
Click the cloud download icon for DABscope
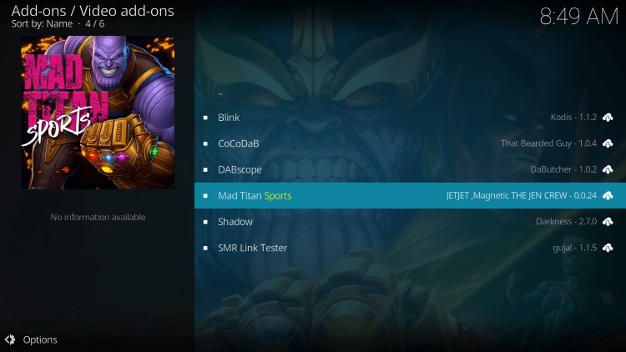[608, 169]
